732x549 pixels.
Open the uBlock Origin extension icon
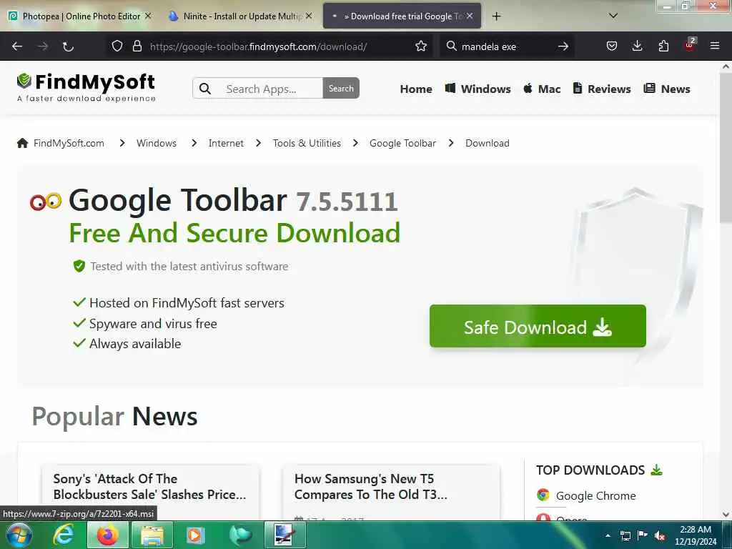(690, 45)
